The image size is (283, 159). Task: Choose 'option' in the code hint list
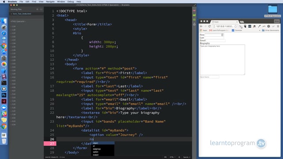(x=103, y=152)
